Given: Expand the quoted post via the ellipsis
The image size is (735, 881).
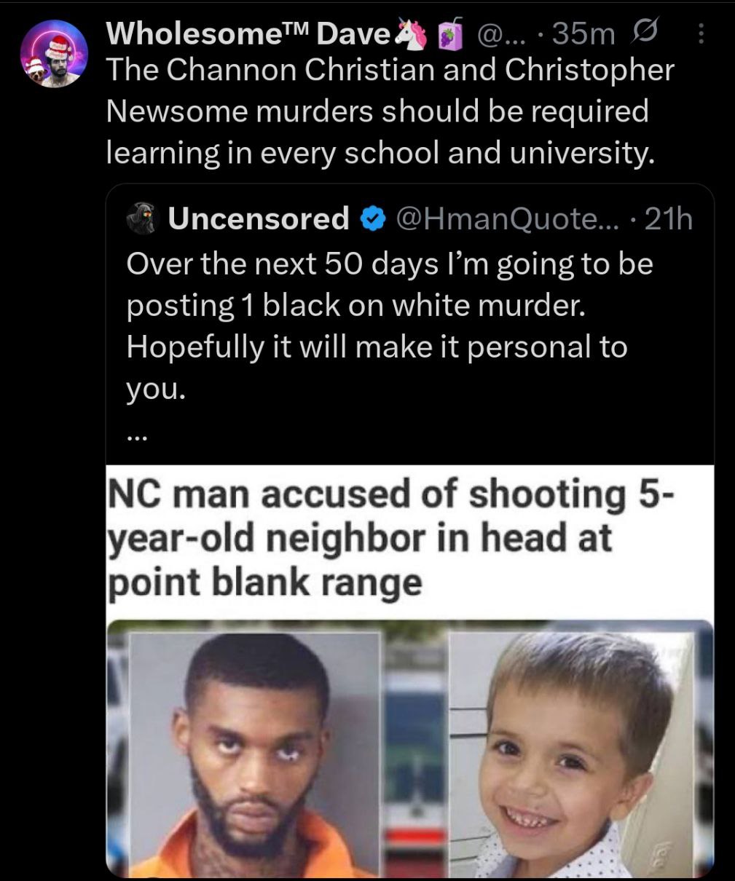Looking at the screenshot, I should pyautogui.click(x=137, y=438).
